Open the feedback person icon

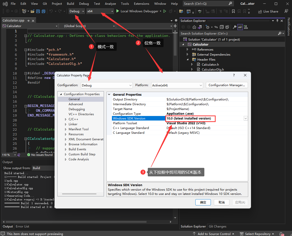coord(286,11)
